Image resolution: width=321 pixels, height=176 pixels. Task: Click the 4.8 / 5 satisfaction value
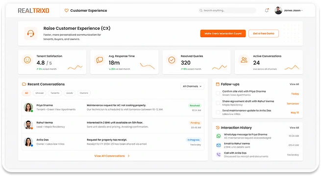point(44,63)
